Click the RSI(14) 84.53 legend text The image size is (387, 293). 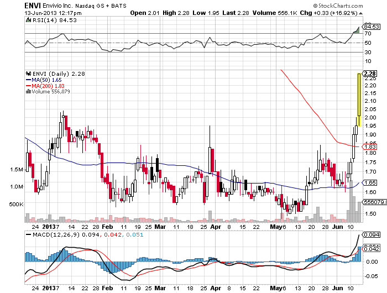click(x=55, y=20)
